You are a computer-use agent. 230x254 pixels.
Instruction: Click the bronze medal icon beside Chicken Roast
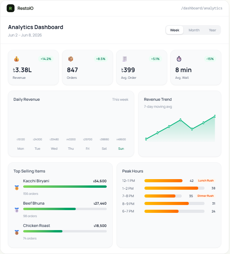pos(17,232)
